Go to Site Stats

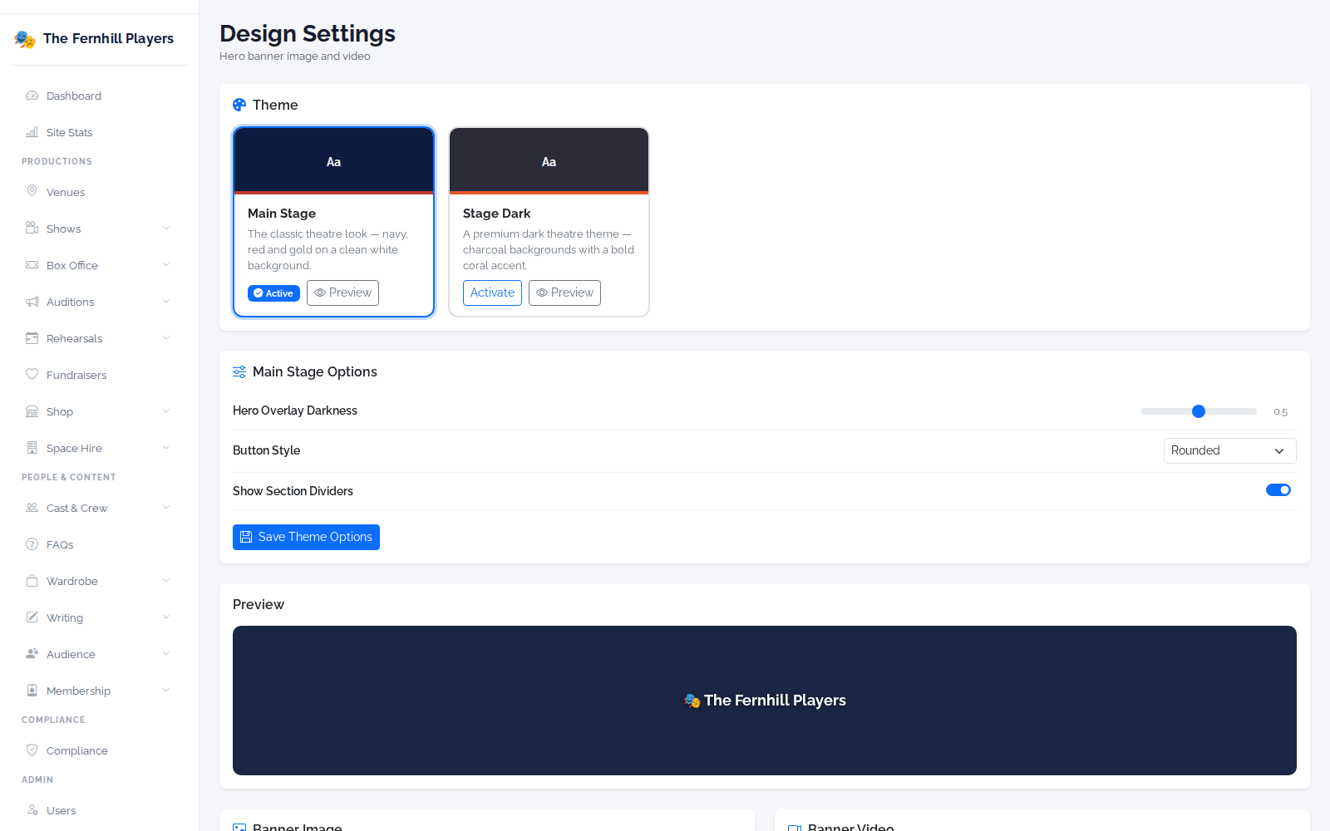click(99, 132)
